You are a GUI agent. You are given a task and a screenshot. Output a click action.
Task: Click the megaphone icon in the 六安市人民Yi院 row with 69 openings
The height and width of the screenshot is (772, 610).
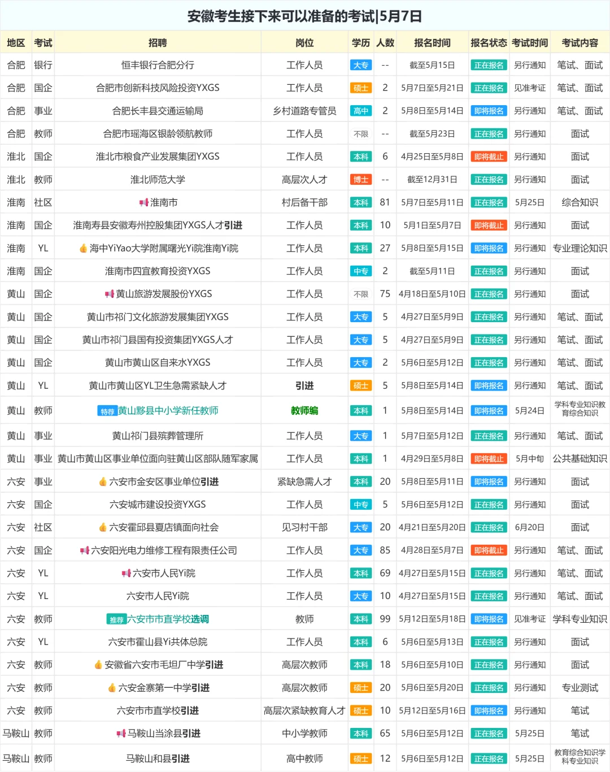coord(127,573)
